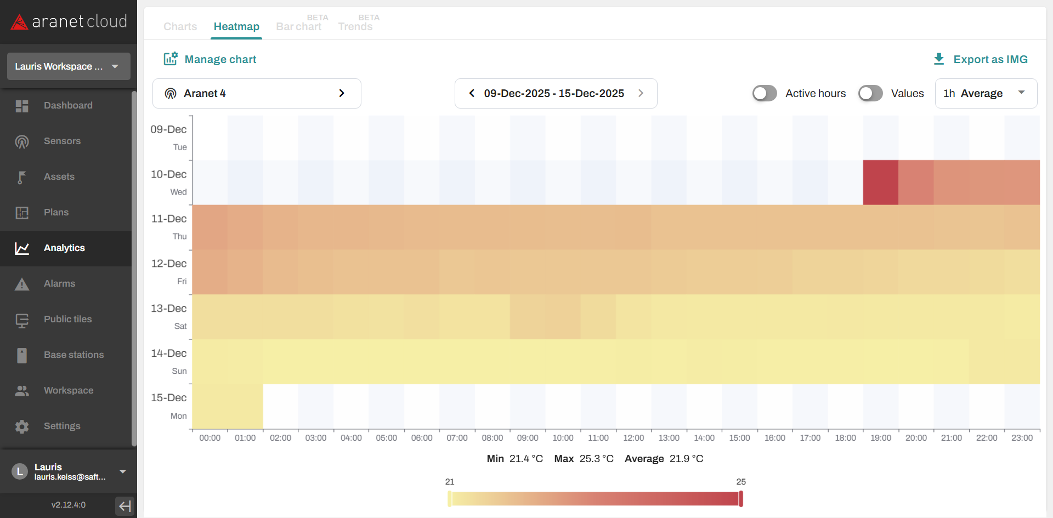Click the Base stations device icon
Image resolution: width=1053 pixels, height=518 pixels.
coord(22,355)
